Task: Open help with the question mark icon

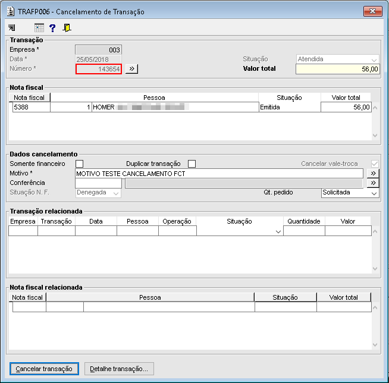Action: coord(52,28)
